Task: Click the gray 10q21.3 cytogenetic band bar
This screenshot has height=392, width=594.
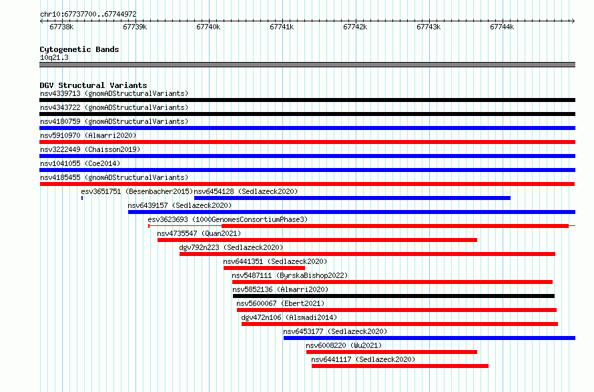Action: click(307, 65)
